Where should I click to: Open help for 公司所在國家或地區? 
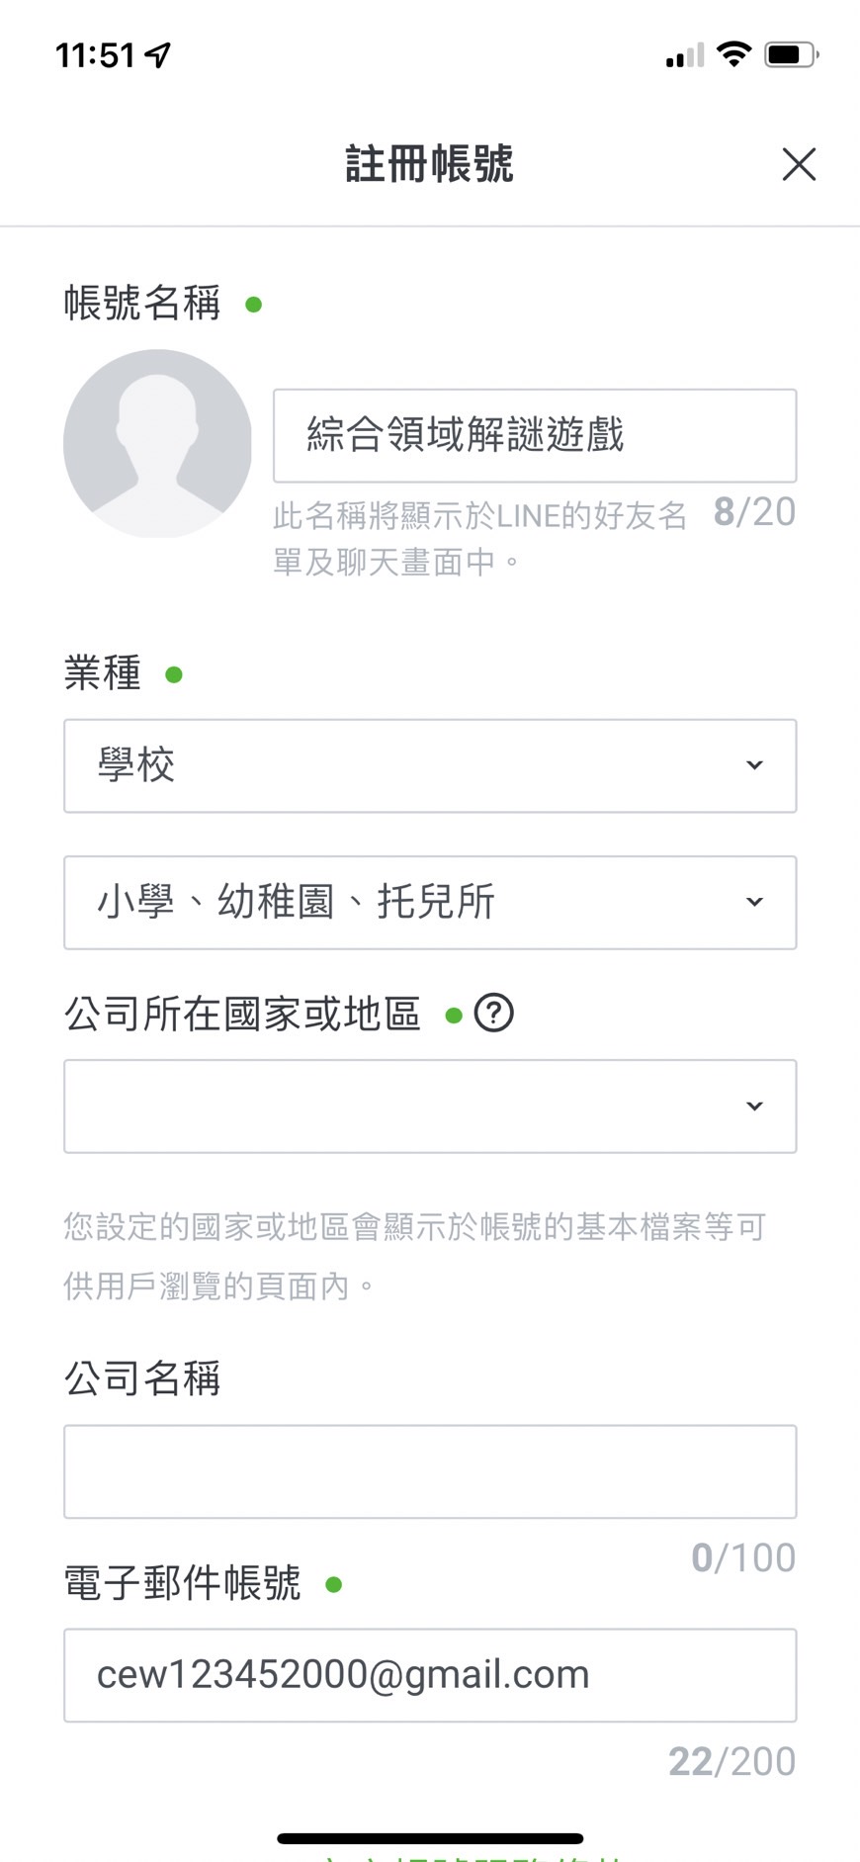pyautogui.click(x=494, y=1014)
